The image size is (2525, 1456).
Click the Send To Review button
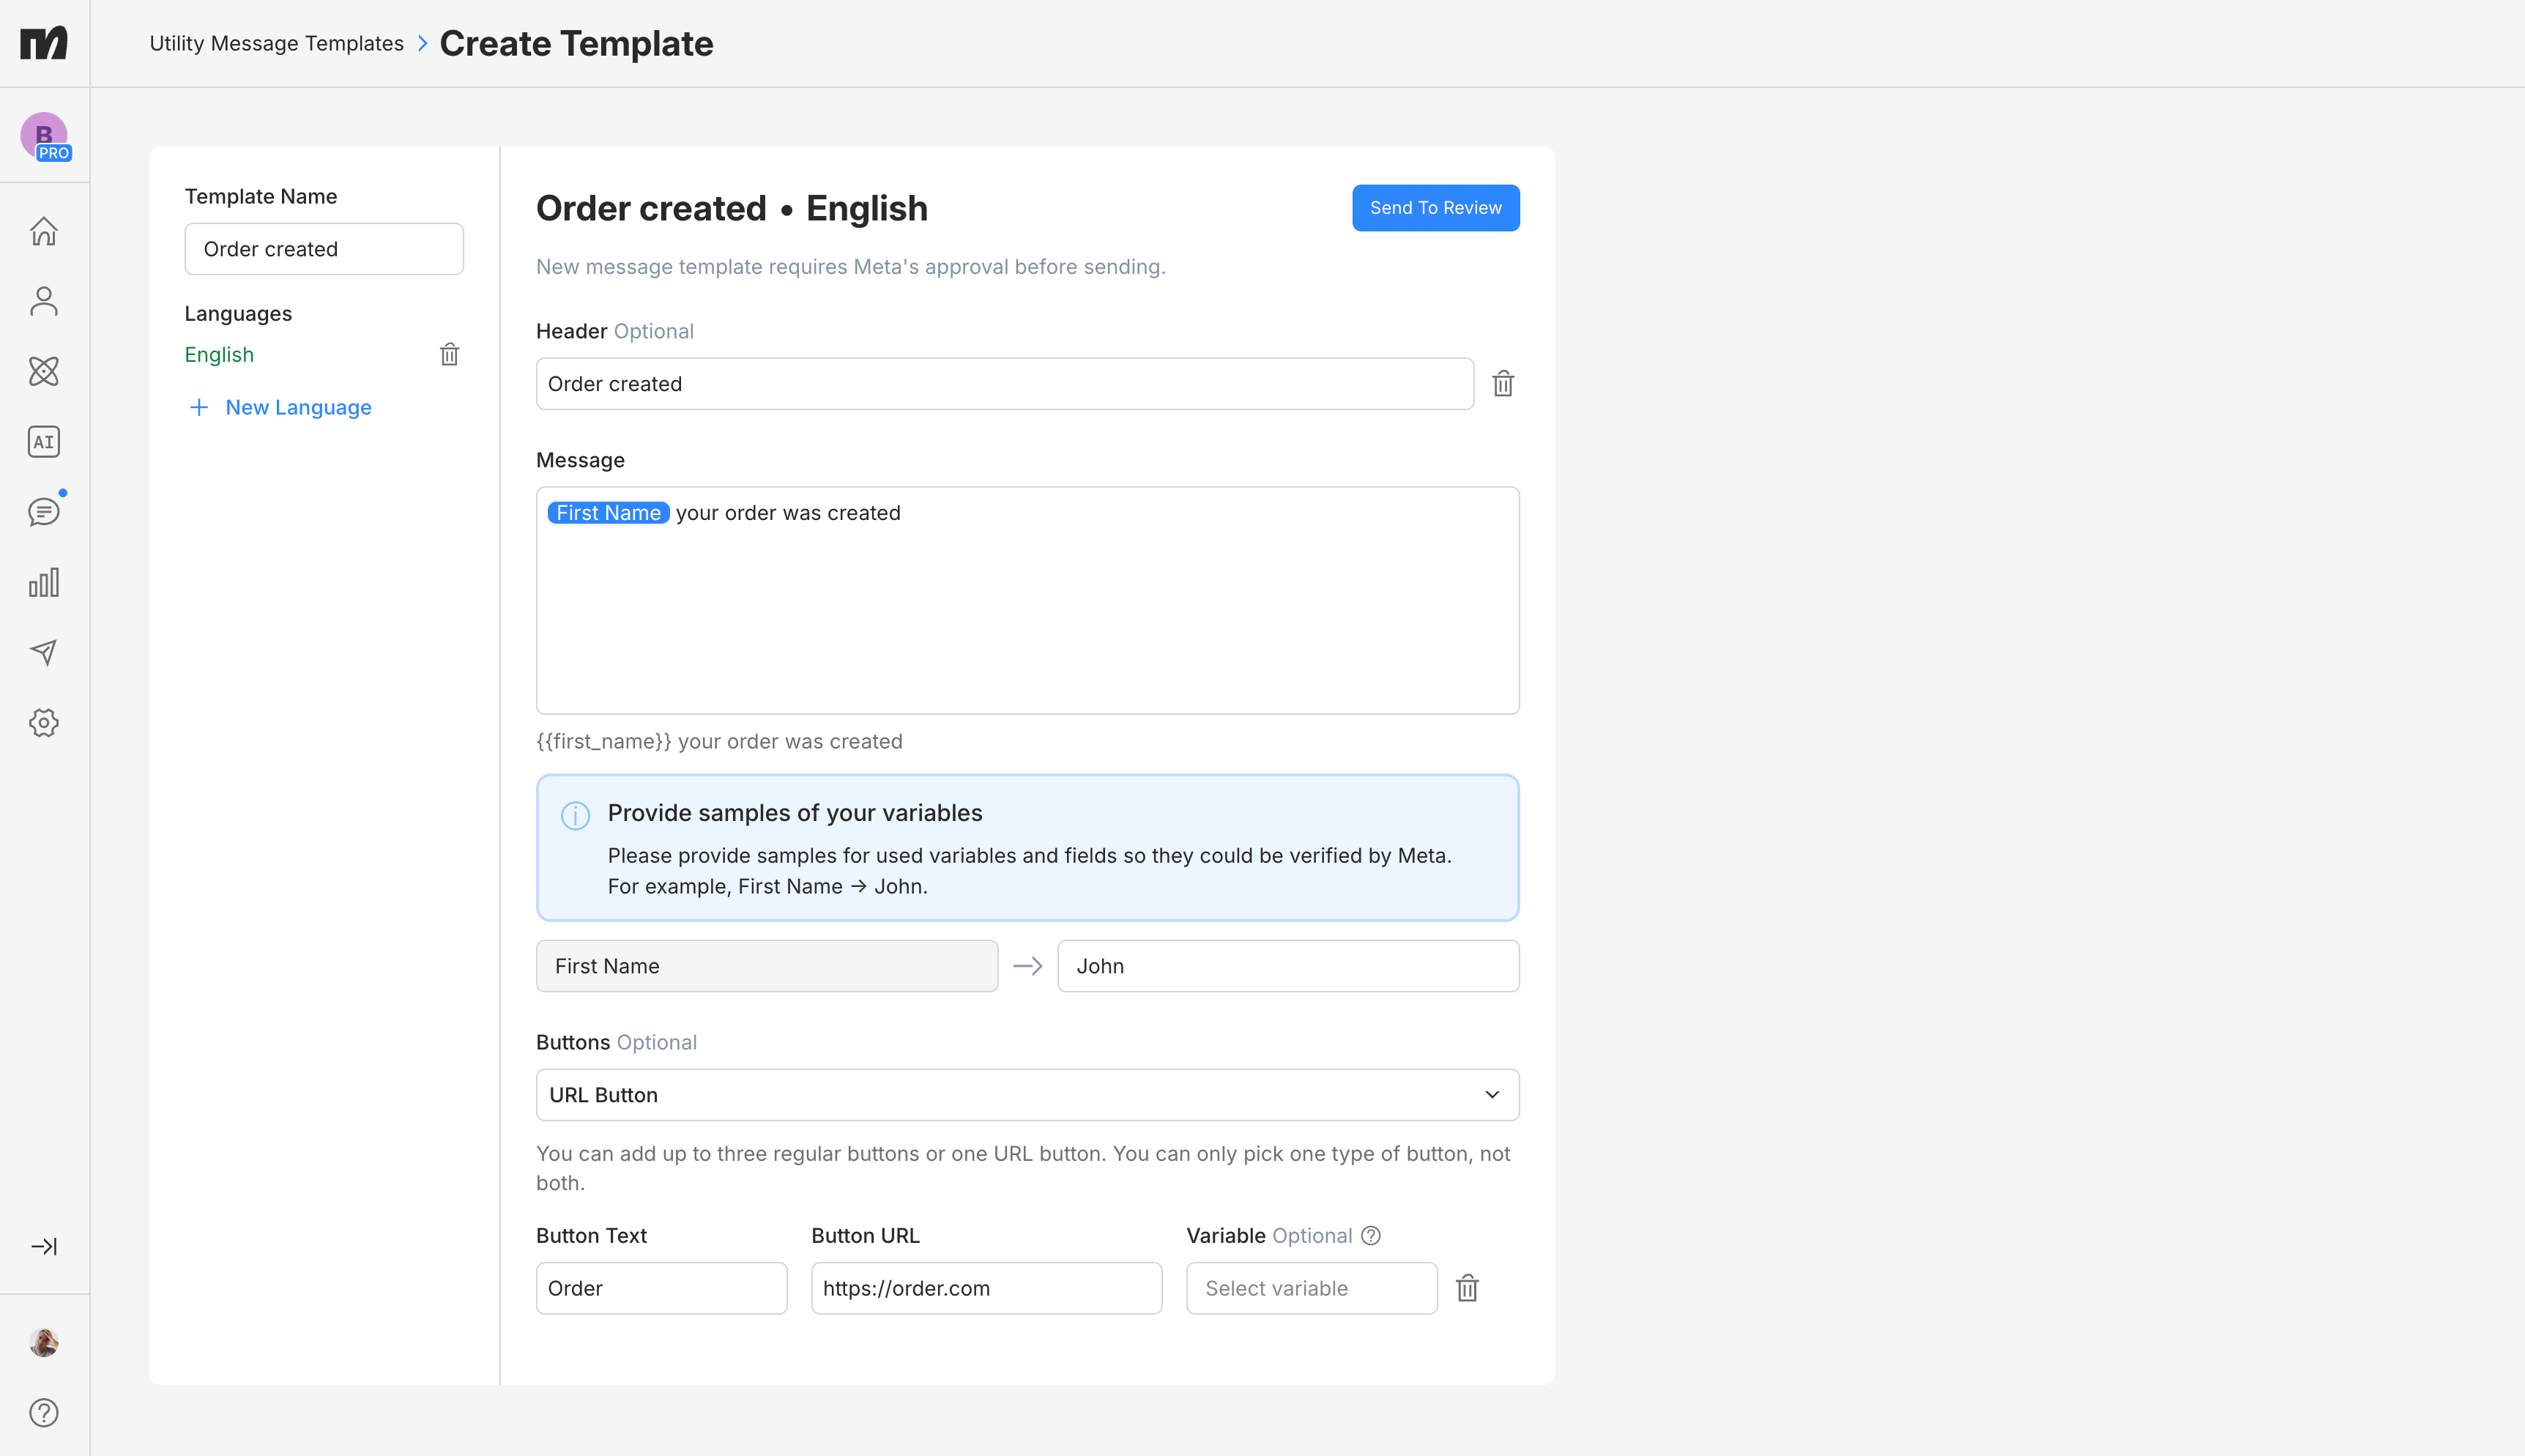(1435, 208)
